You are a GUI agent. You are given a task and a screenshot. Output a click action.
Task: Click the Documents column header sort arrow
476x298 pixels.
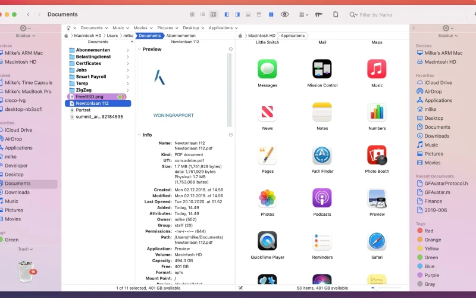131,42
